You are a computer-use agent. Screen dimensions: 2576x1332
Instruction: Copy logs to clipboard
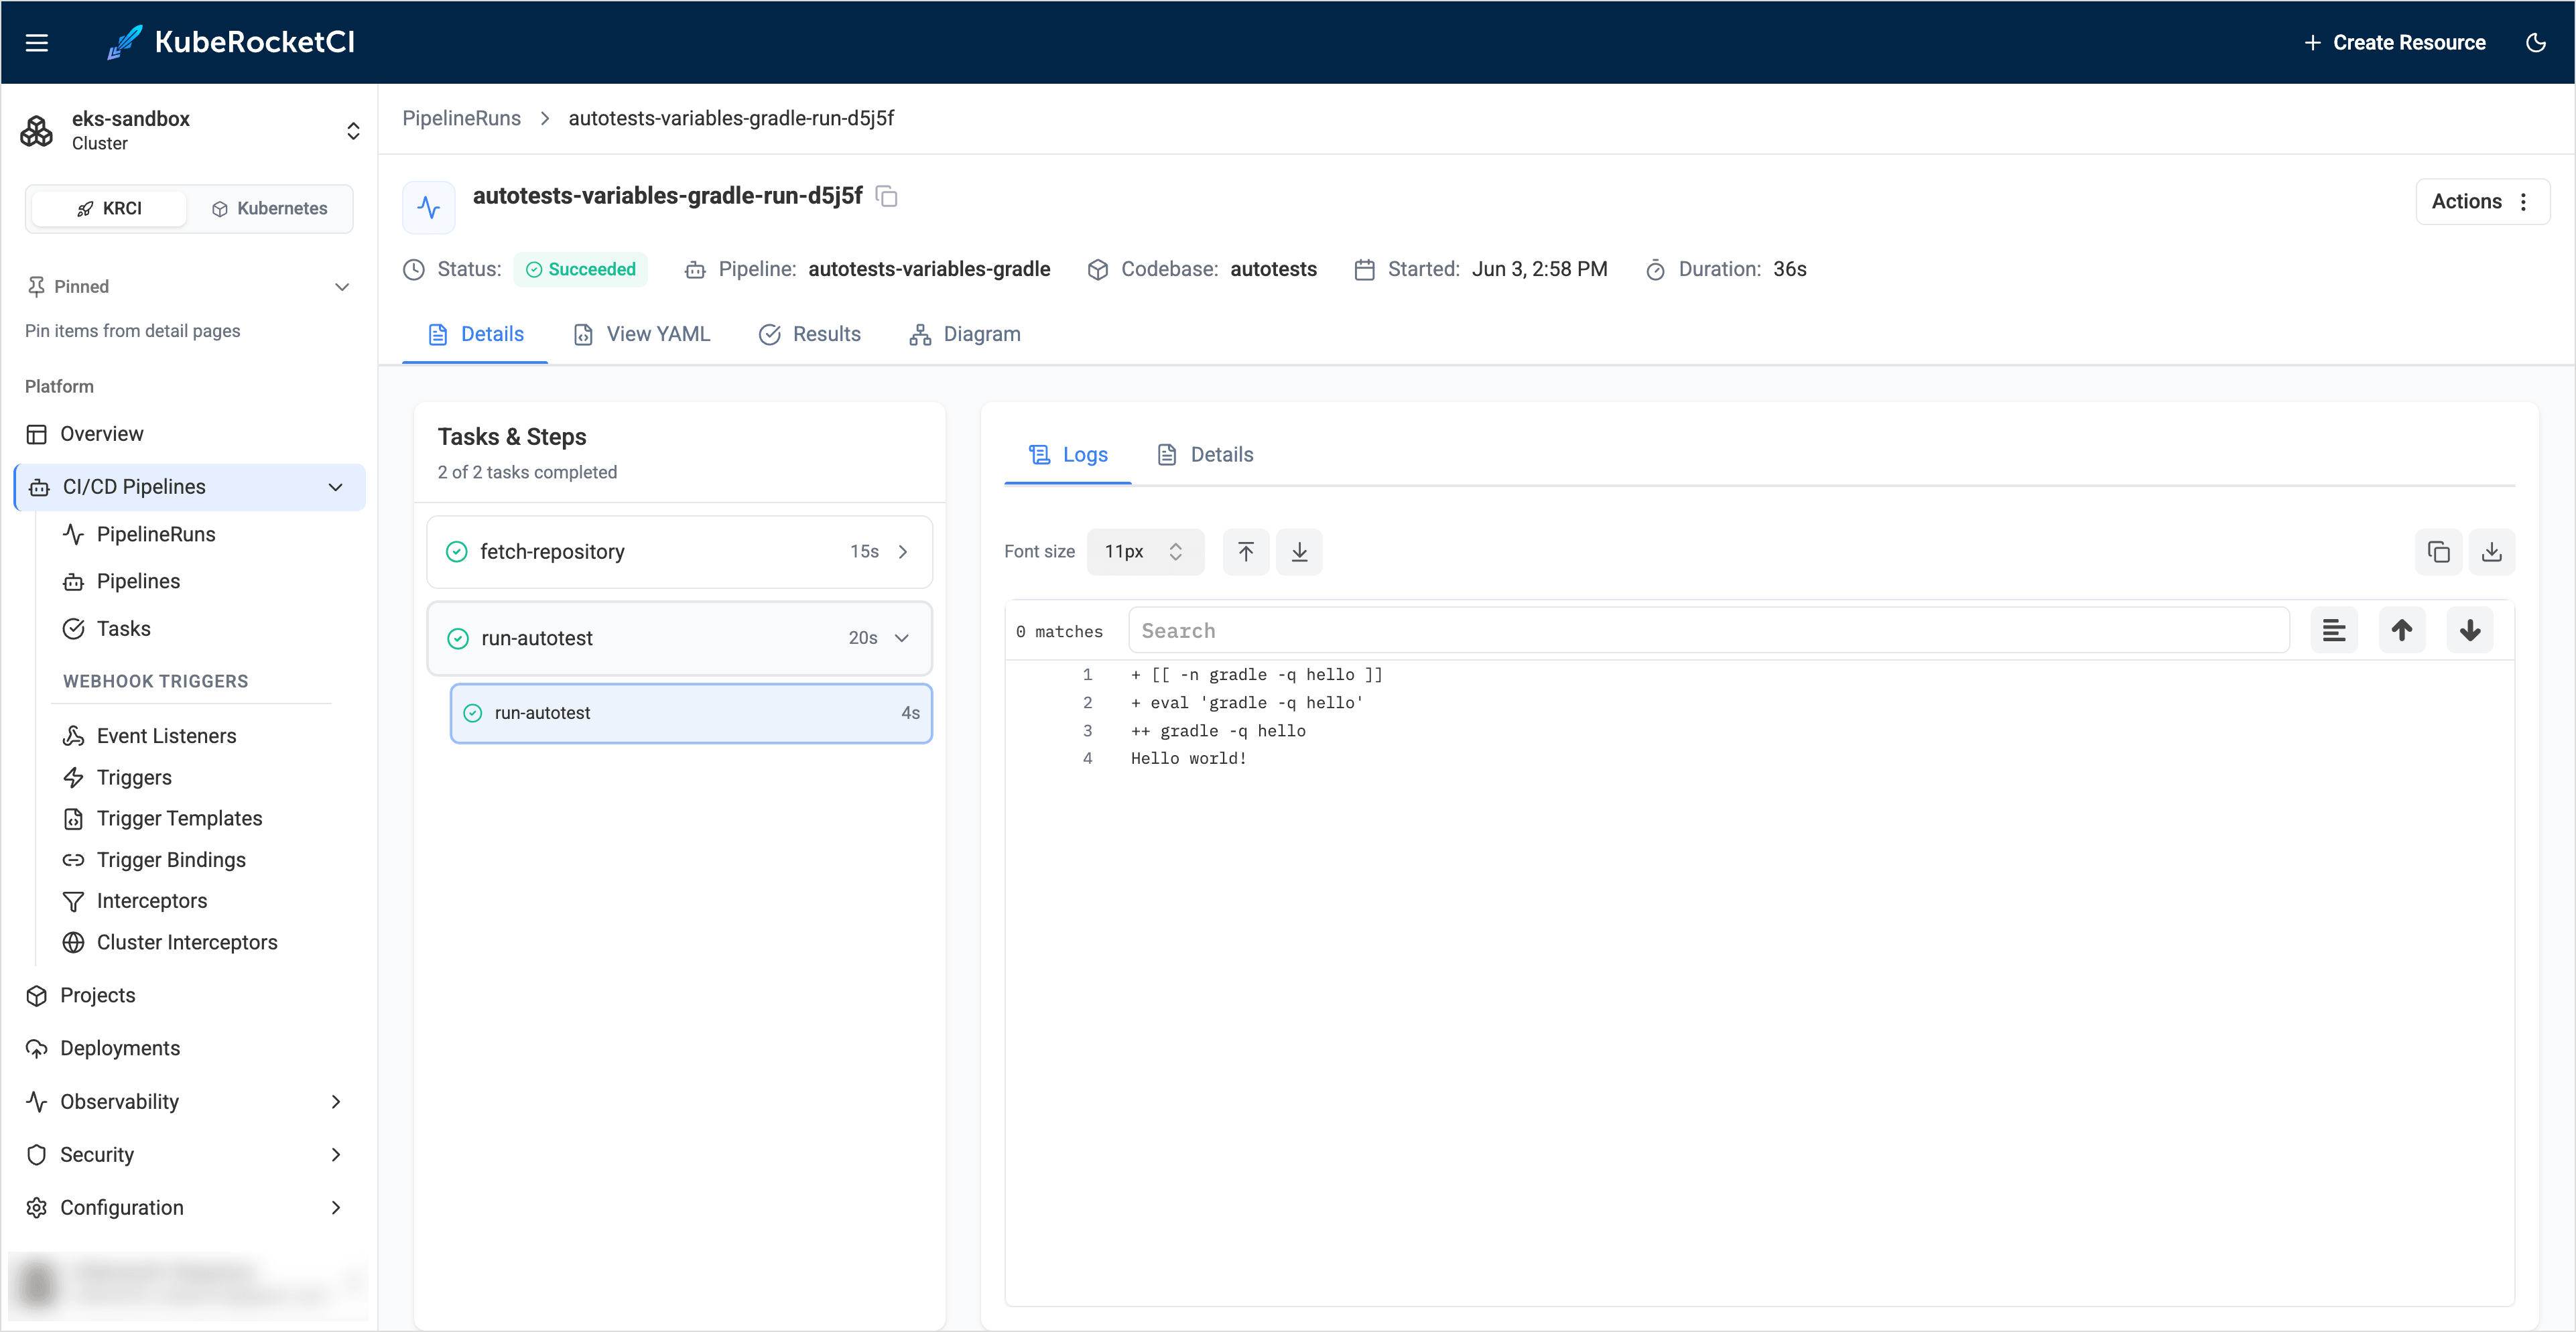click(x=2438, y=552)
